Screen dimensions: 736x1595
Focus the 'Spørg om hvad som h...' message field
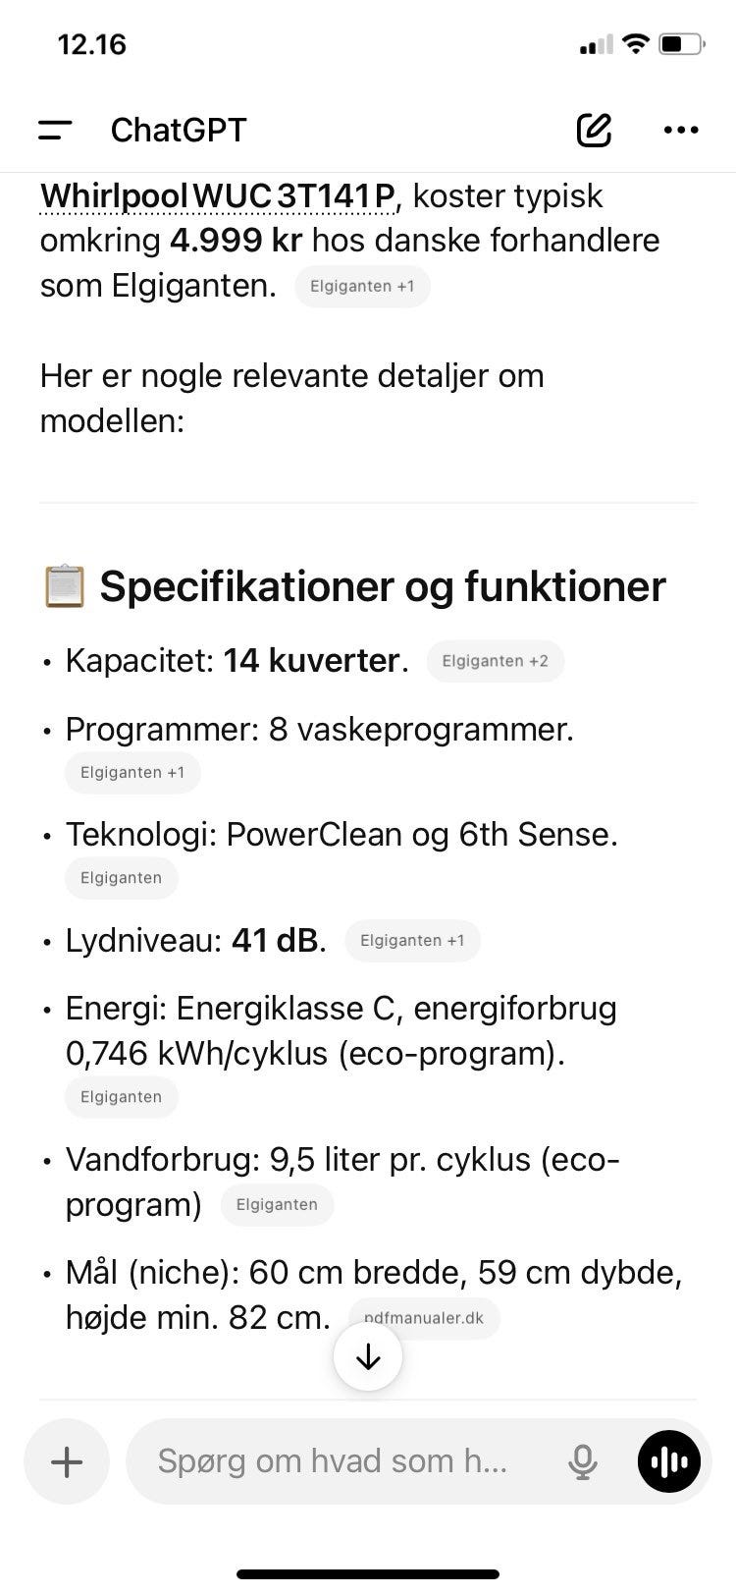click(x=334, y=1461)
